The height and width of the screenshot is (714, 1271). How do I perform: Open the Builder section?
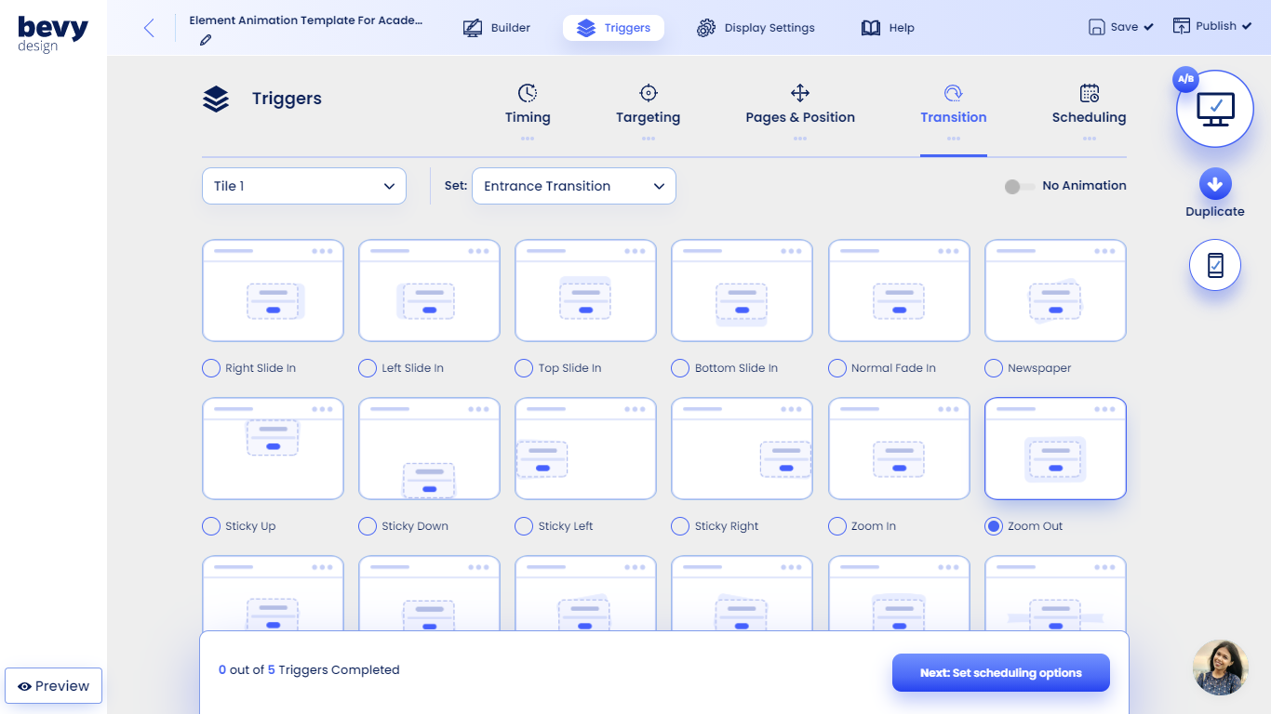point(498,27)
